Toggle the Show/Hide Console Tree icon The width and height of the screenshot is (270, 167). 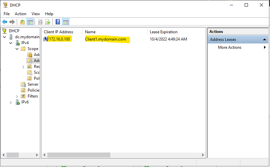pos(30,22)
